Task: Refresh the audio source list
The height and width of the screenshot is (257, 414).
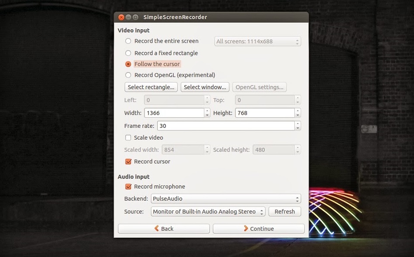Action: [x=285, y=212]
